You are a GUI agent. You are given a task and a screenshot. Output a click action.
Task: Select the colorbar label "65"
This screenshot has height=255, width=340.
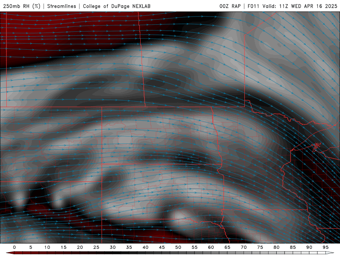point(227,247)
